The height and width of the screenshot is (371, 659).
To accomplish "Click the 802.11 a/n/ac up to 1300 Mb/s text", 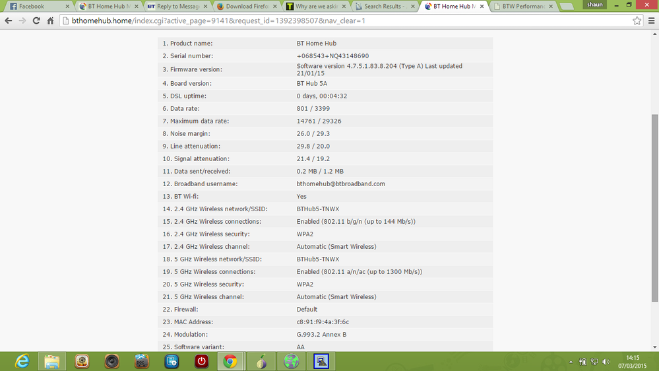I will 360,272.
